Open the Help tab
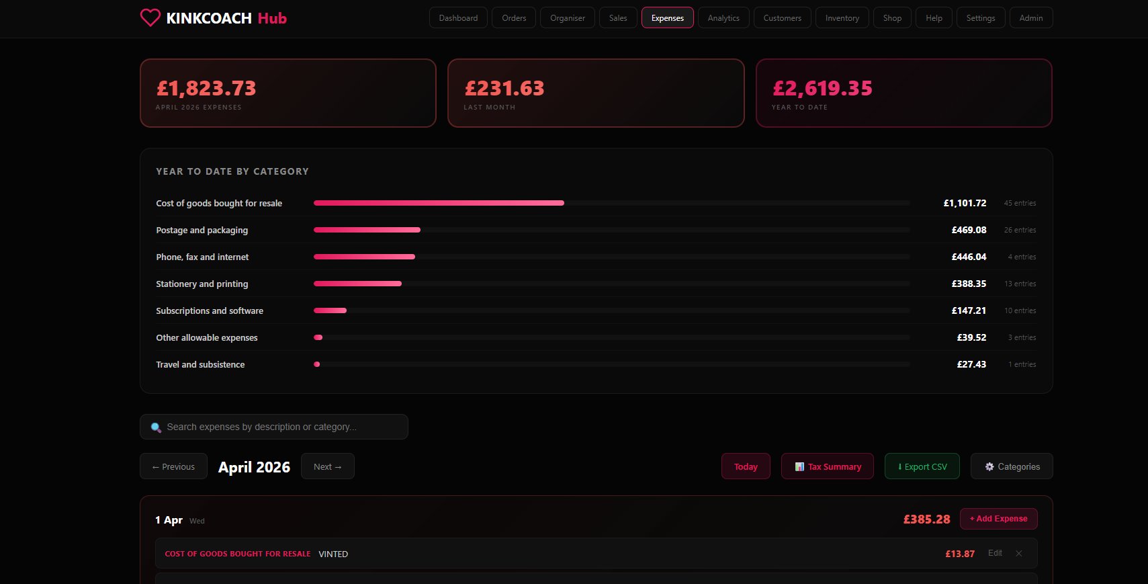The image size is (1148, 584). point(934,18)
